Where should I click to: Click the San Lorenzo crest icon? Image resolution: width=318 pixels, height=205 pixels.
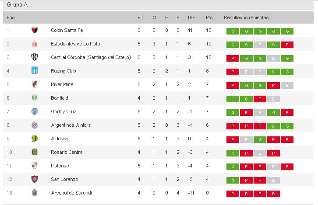pyautogui.click(x=35, y=180)
